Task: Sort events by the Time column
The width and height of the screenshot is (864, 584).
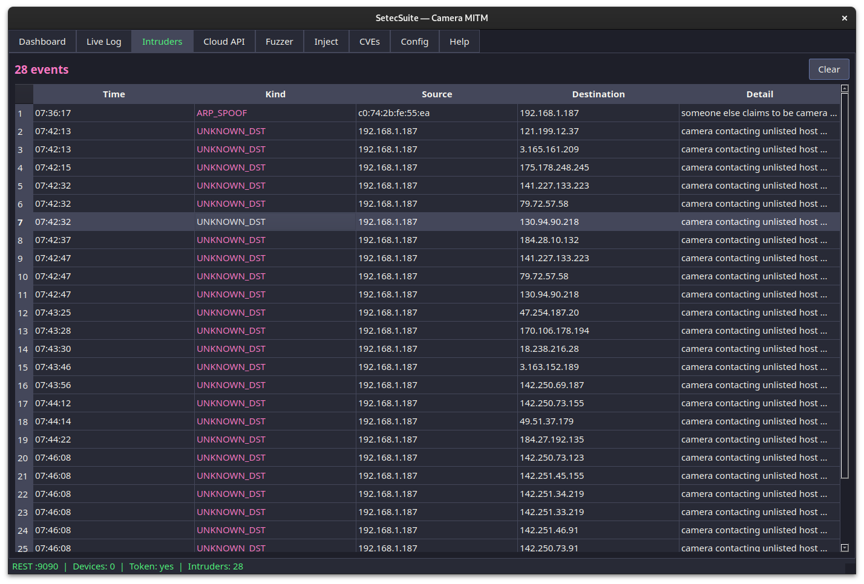Action: [x=114, y=94]
